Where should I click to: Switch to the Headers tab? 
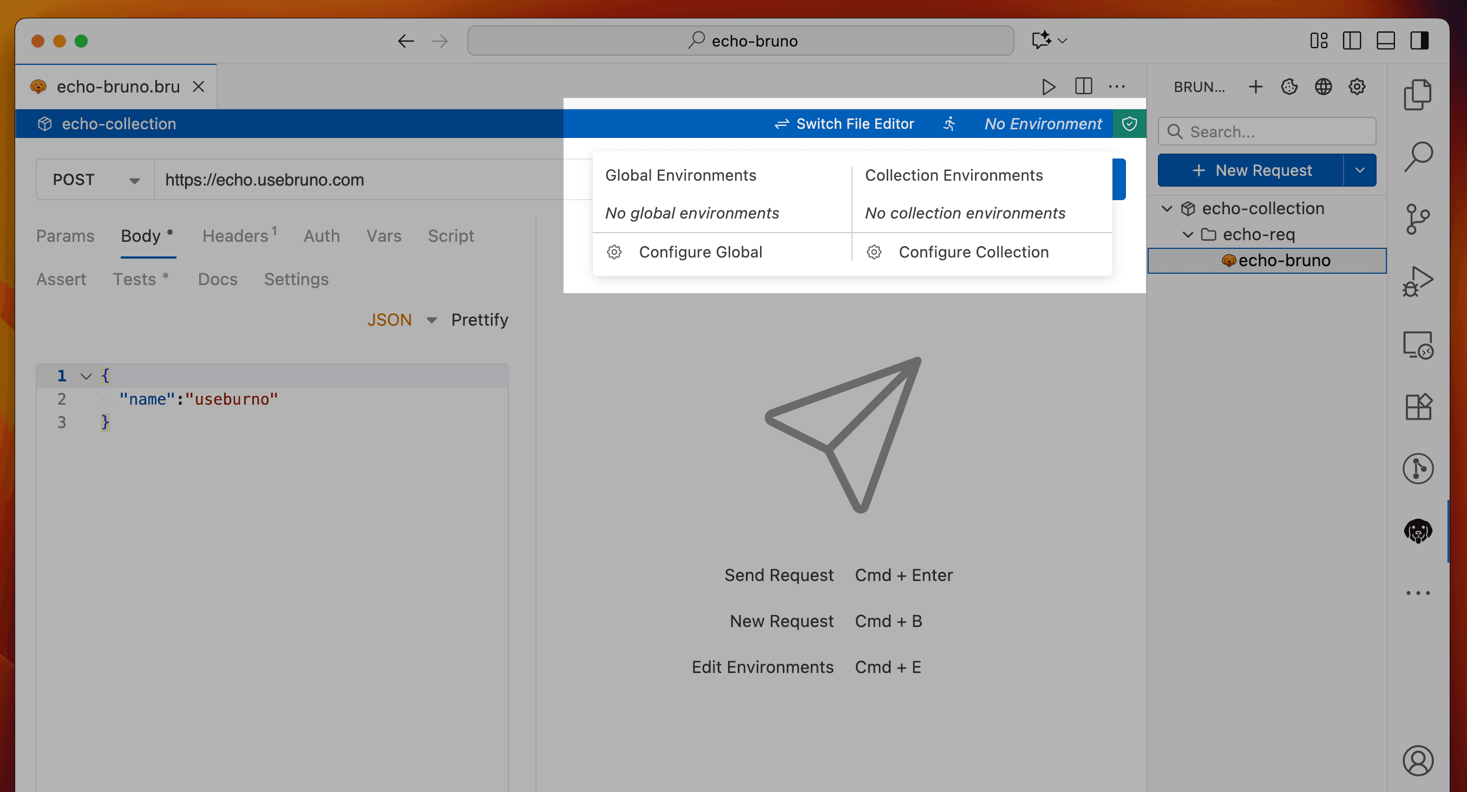tap(235, 235)
